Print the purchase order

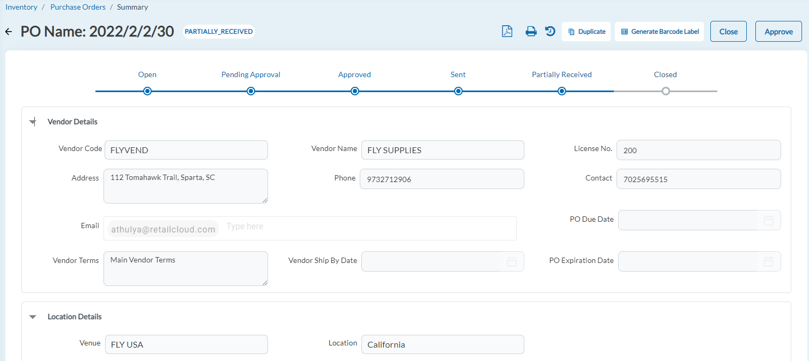[531, 31]
